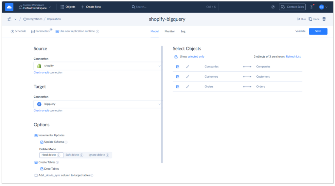Toggle Update Schema checkbox
Viewport: 335px width, 186px height.
[42, 142]
